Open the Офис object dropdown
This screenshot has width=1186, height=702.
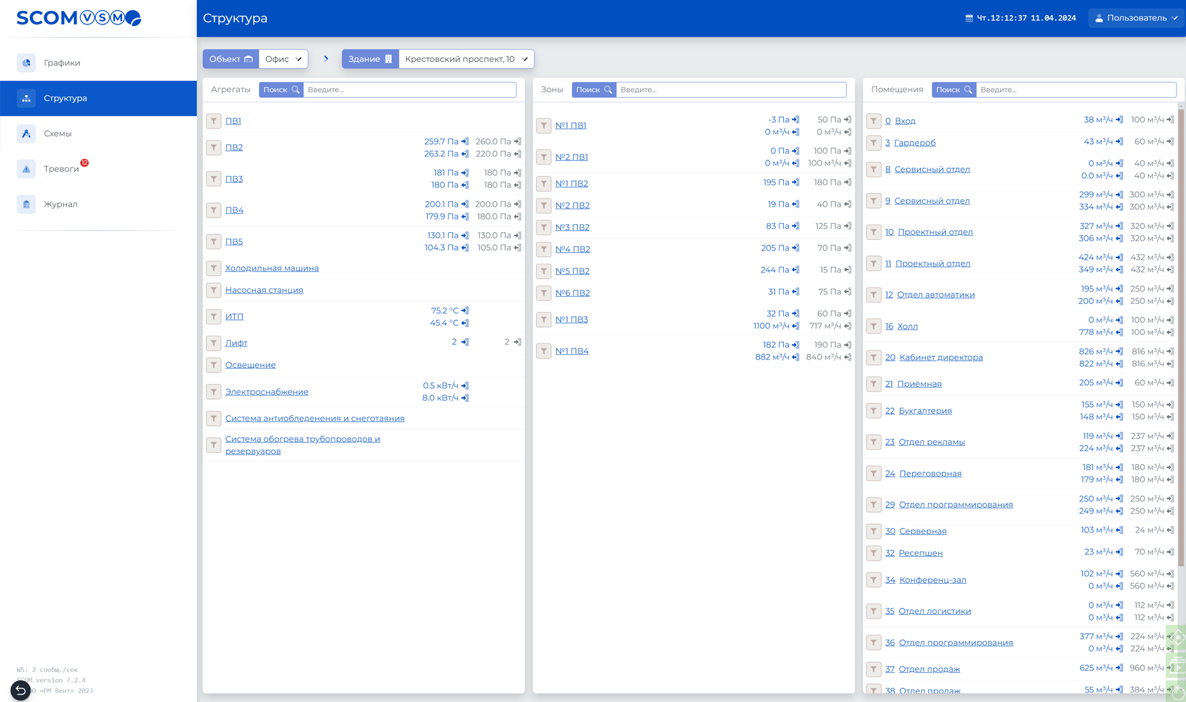click(283, 59)
